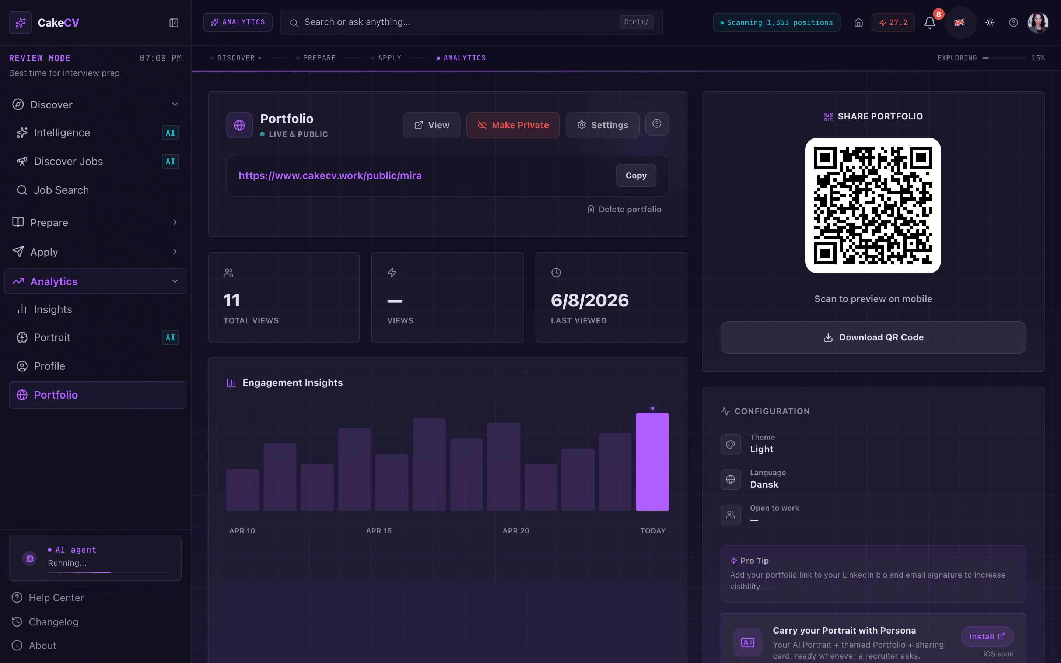Click the 6/8/2026 last viewed date
This screenshot has height=663, width=1061.
pos(590,300)
